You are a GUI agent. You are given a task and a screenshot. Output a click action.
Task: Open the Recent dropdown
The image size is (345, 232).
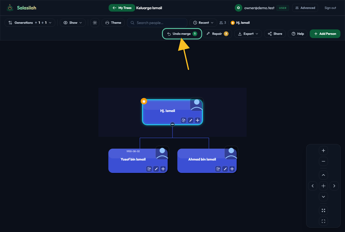click(x=203, y=23)
